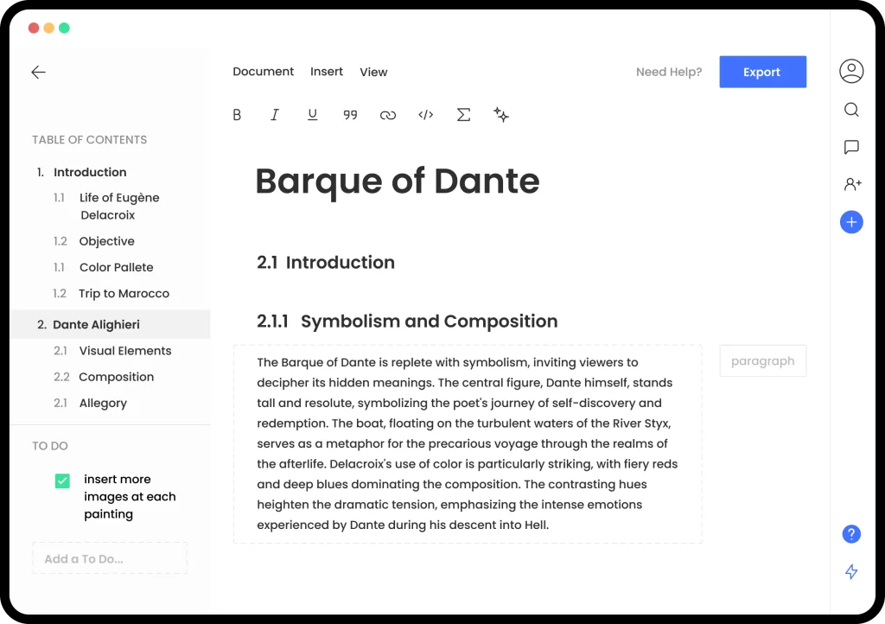The height and width of the screenshot is (624, 885).
Task: Open the View menu
Action: click(x=373, y=72)
